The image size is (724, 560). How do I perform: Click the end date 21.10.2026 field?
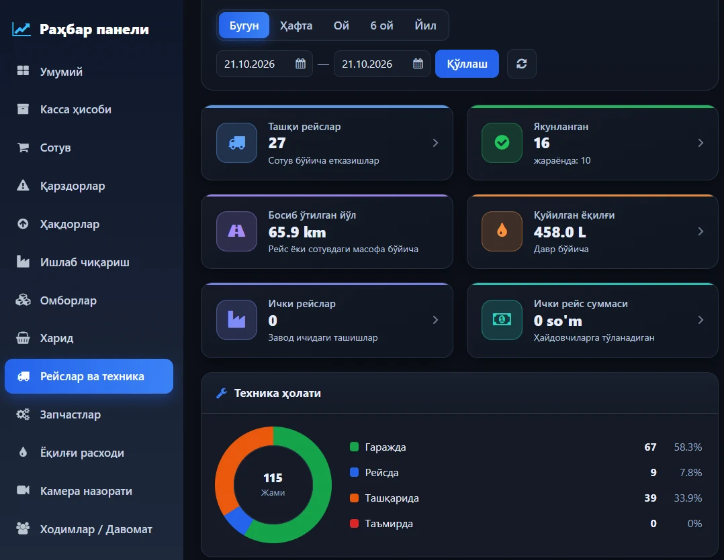tap(382, 64)
